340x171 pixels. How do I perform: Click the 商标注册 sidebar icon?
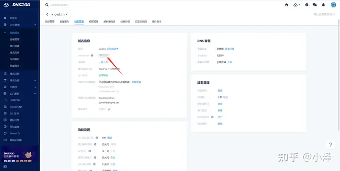click(5, 120)
